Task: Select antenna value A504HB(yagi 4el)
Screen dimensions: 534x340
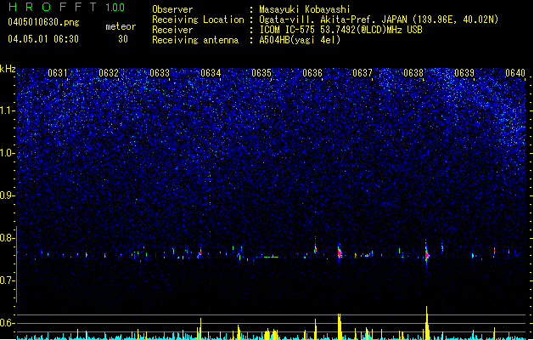Action: [x=300, y=40]
